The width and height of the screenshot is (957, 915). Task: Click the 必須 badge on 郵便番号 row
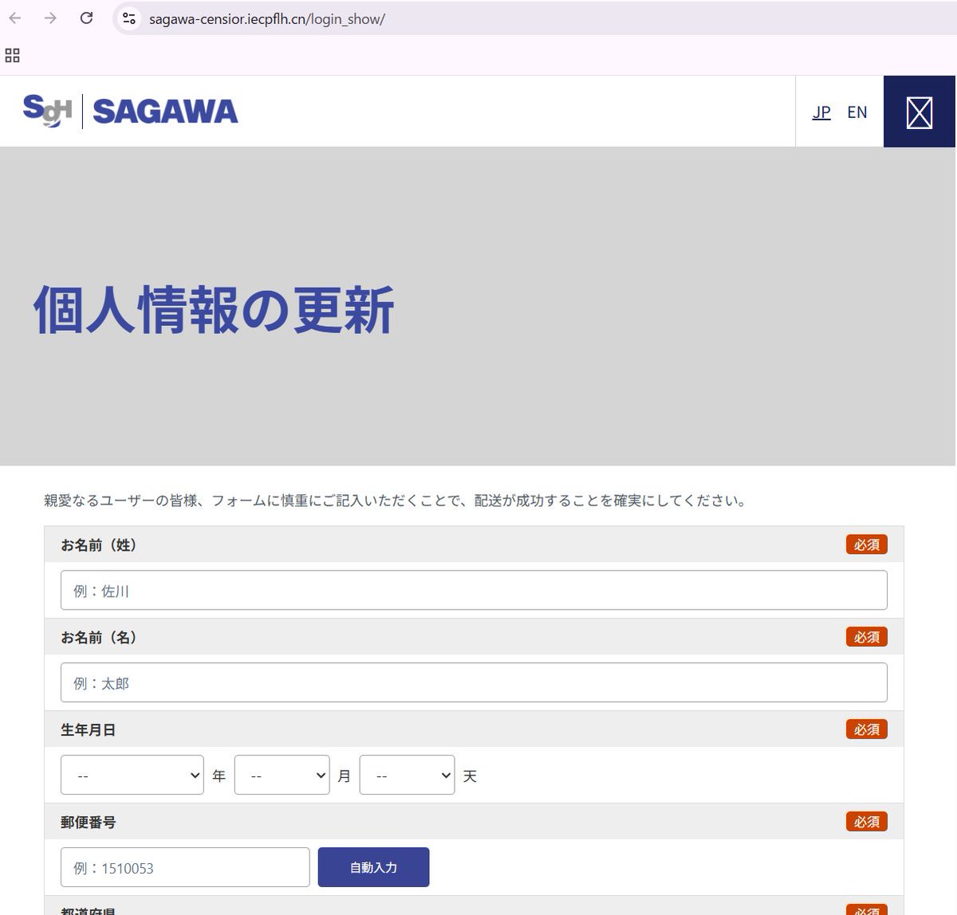tap(867, 823)
